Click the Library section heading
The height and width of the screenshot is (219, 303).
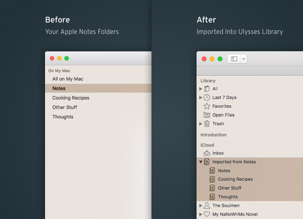click(x=208, y=81)
